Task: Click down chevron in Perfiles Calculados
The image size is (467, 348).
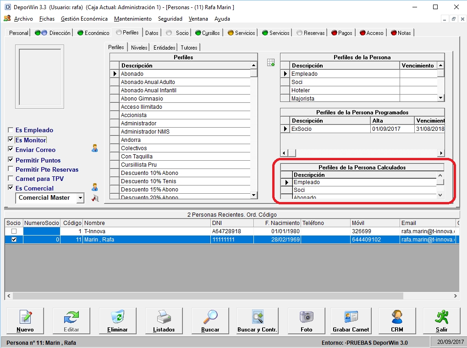Action: [440, 195]
